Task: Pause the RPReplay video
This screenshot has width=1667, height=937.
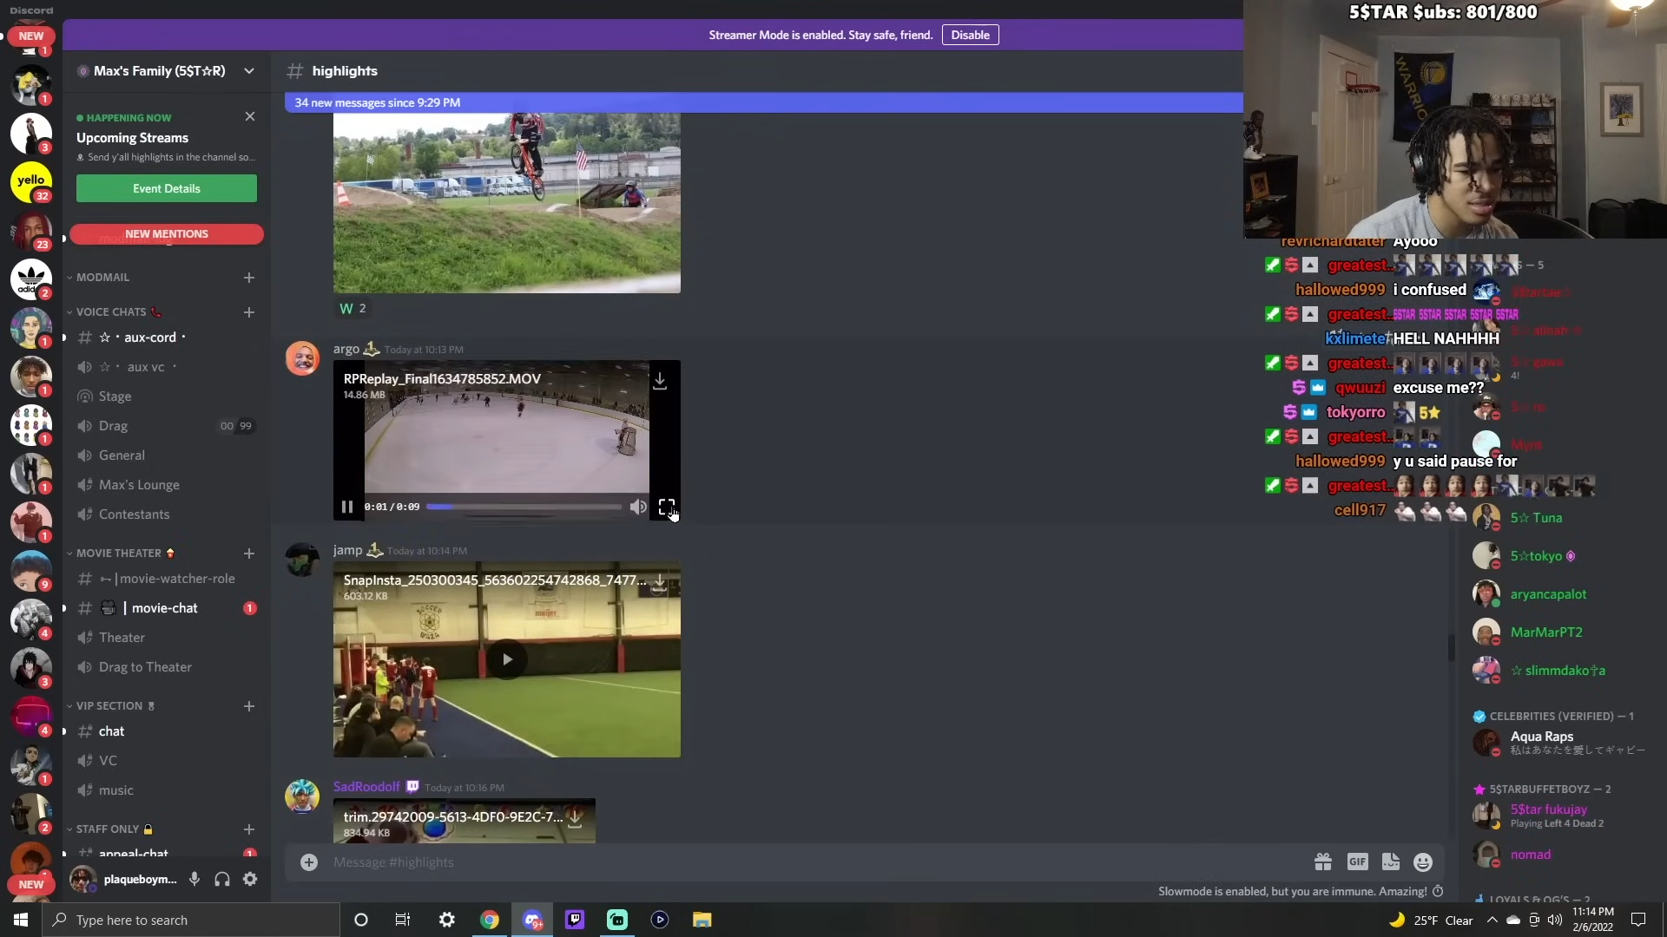Action: 347,507
